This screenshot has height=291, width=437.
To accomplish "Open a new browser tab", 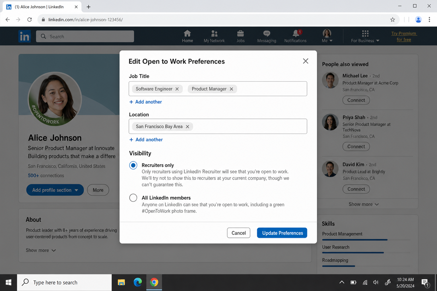I will click(88, 7).
